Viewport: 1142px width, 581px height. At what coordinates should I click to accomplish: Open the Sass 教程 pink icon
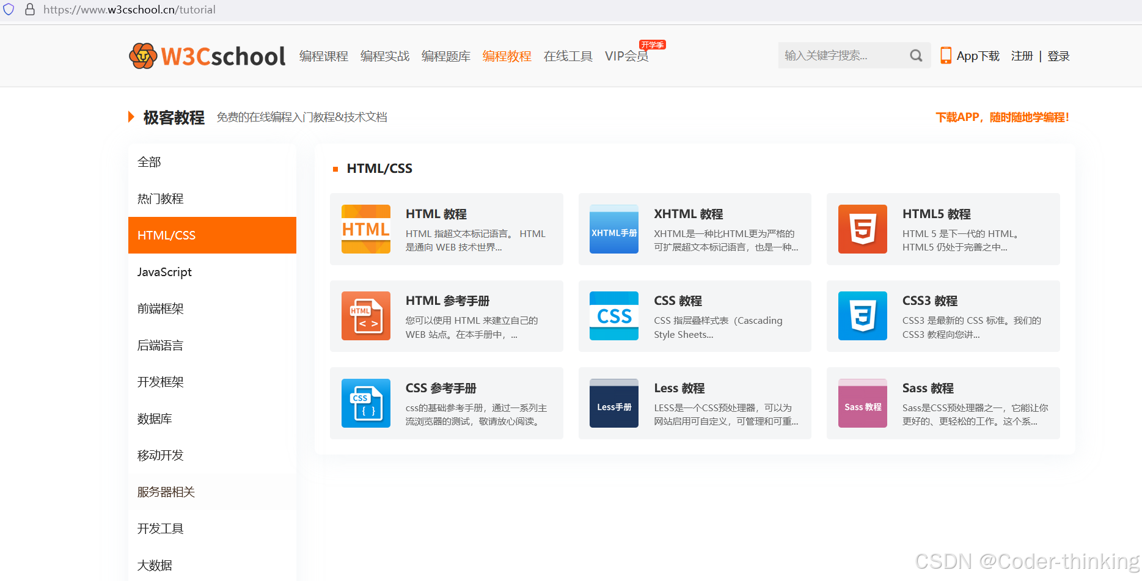coord(863,403)
